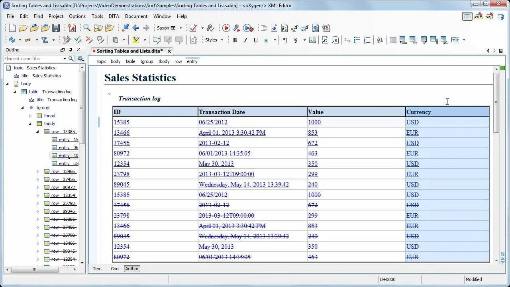Go back with the blue left arrow
Screen dimensions: 510x287
point(135,28)
